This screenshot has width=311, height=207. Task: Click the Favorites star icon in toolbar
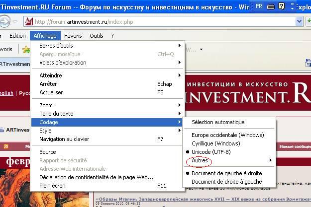[x=26, y=49]
